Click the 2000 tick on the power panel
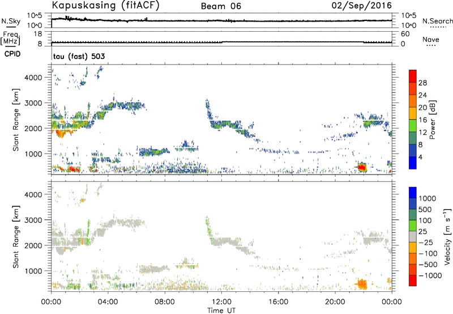Viewport: 453px width, 314px height. 33,128
